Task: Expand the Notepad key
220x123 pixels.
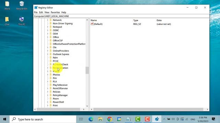Action: coord(47,27)
